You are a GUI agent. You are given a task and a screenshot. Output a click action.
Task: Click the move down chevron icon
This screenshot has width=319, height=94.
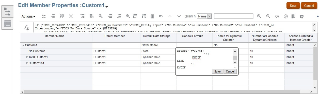179,16
